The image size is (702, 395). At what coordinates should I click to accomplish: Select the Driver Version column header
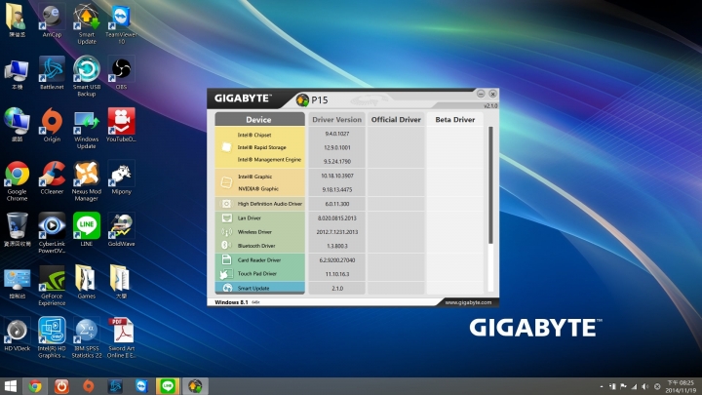(336, 120)
